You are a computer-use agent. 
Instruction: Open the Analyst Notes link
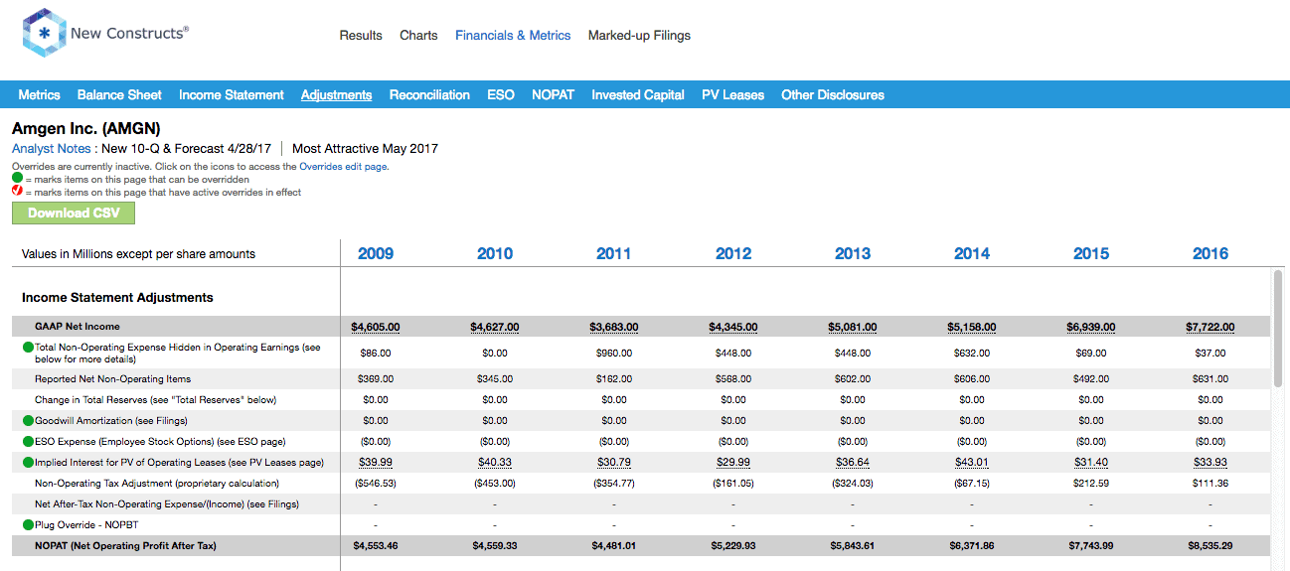[52, 149]
